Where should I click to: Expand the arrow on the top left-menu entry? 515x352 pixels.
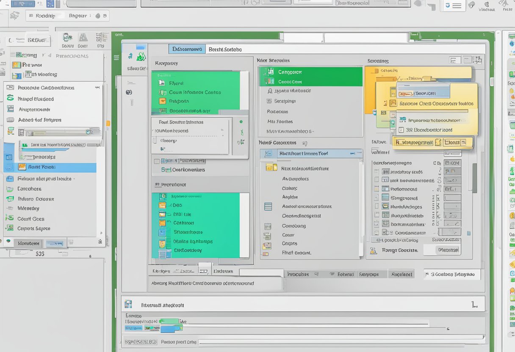click(97, 88)
